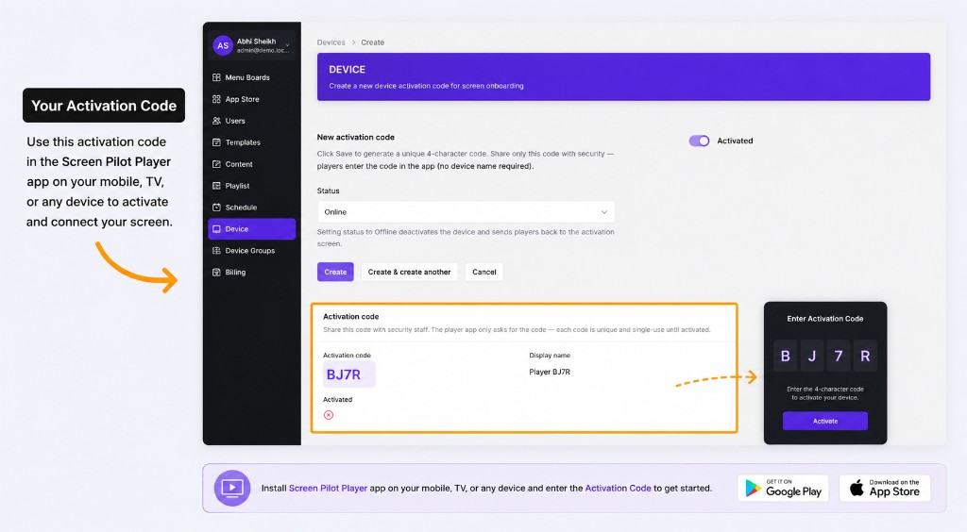Click the Cancel button
This screenshot has height=532, width=967.
(484, 273)
